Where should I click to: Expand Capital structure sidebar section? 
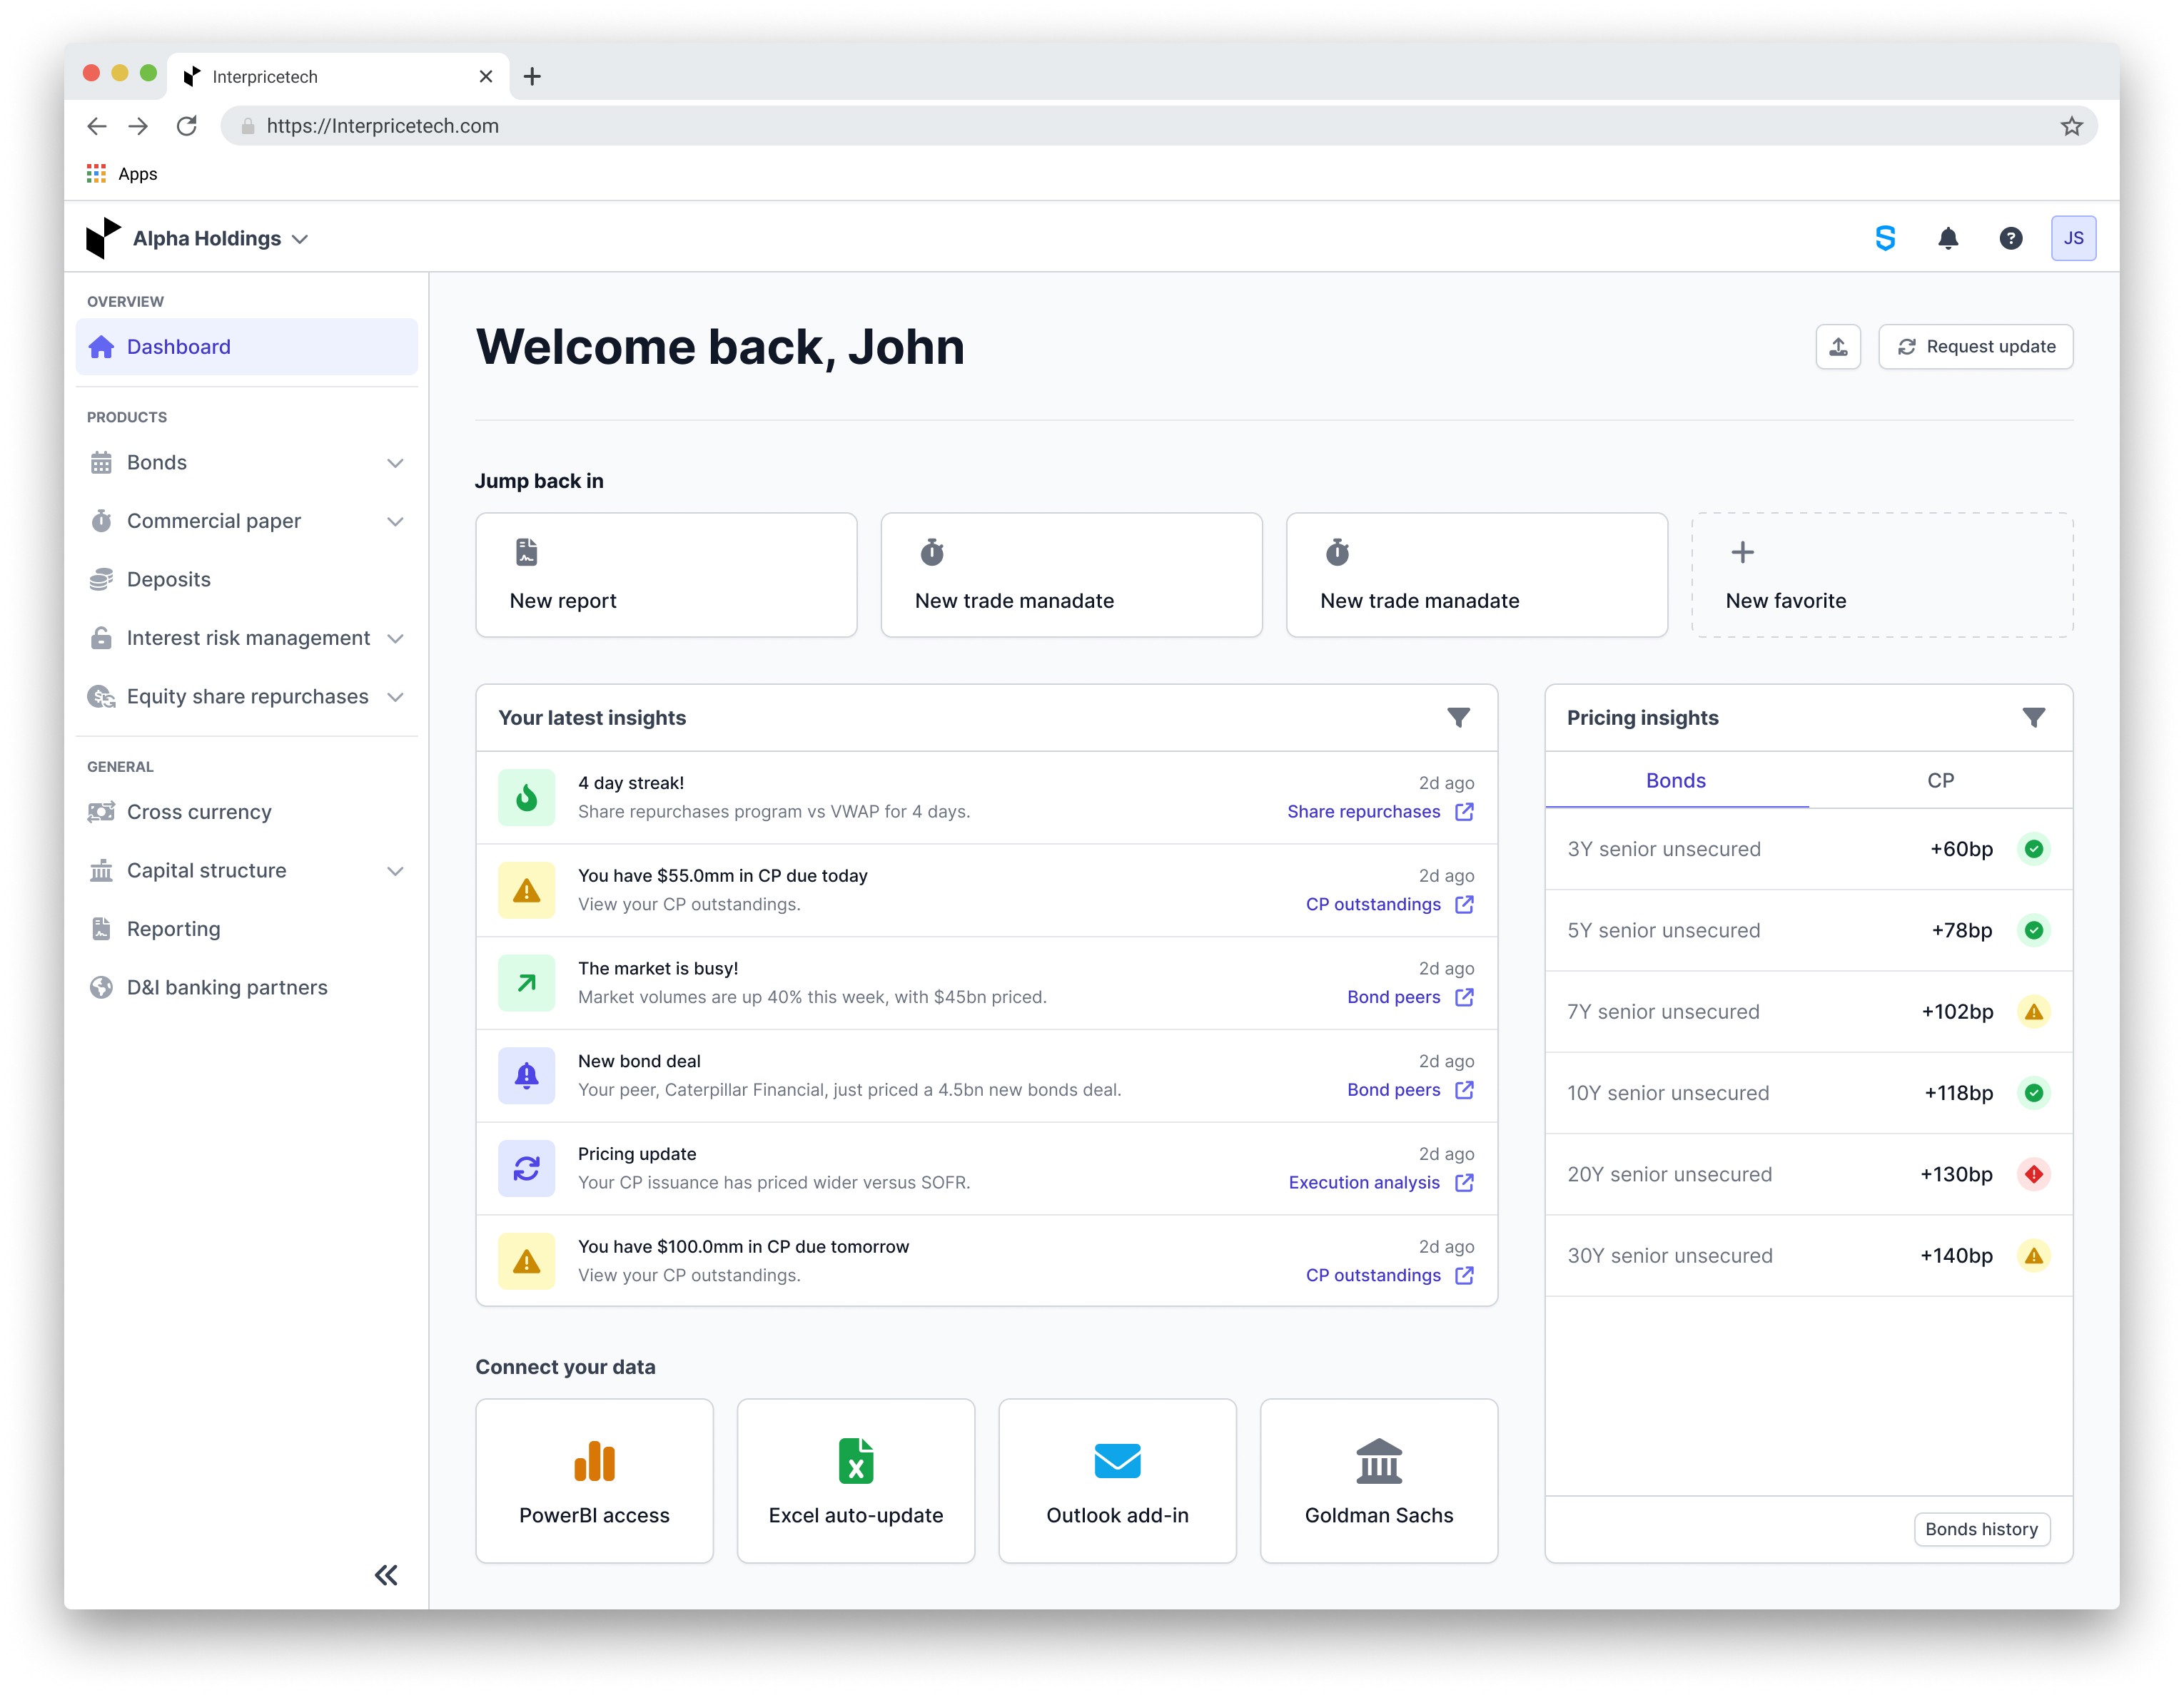pos(395,872)
